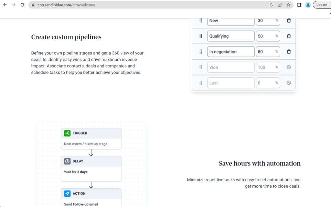The height and width of the screenshot is (207, 331).
Task: Click the address bar URL field
Action: (145, 5)
